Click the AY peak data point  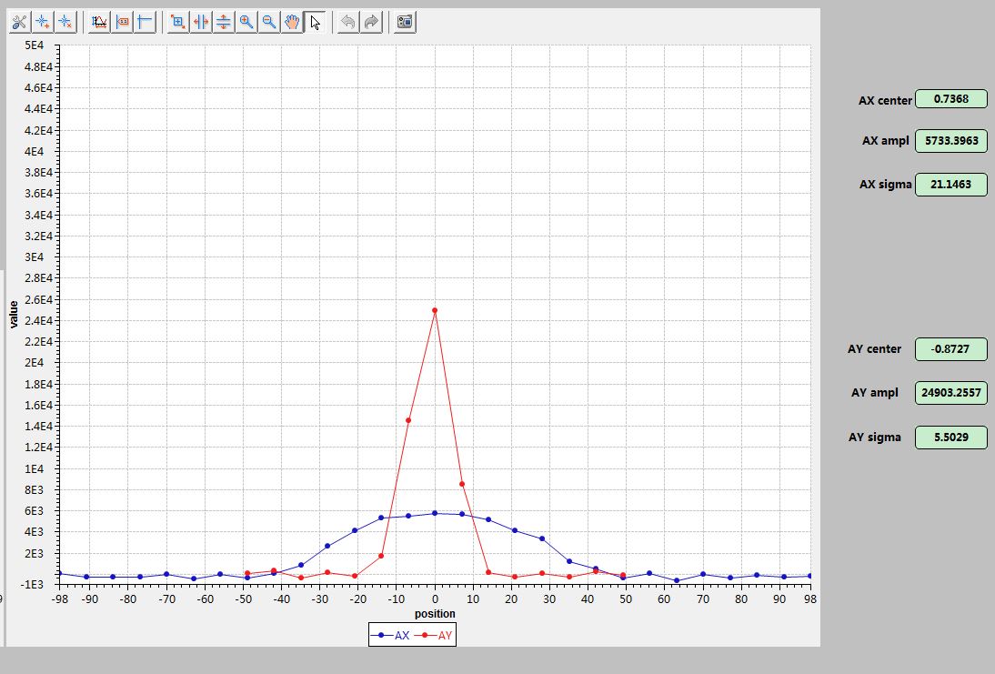pos(435,310)
